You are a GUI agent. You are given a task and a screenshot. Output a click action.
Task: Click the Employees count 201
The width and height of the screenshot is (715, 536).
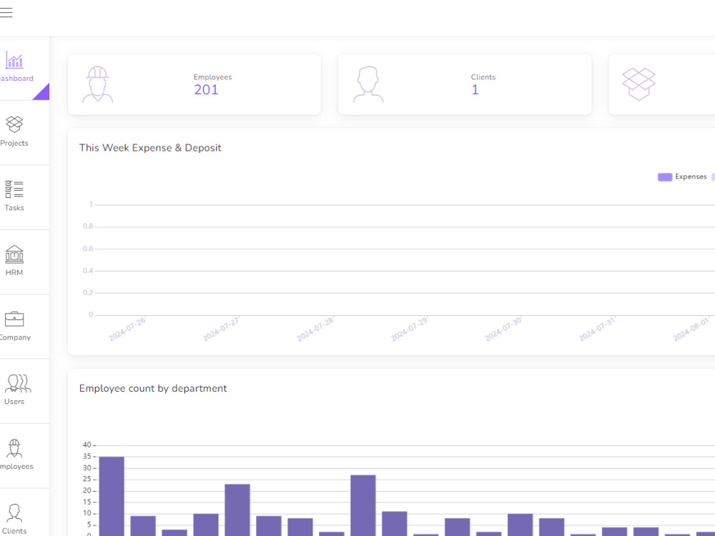click(206, 90)
